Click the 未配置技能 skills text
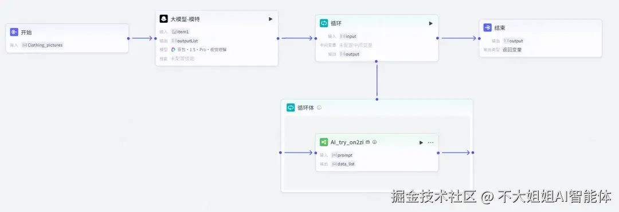 pyautogui.click(x=182, y=58)
